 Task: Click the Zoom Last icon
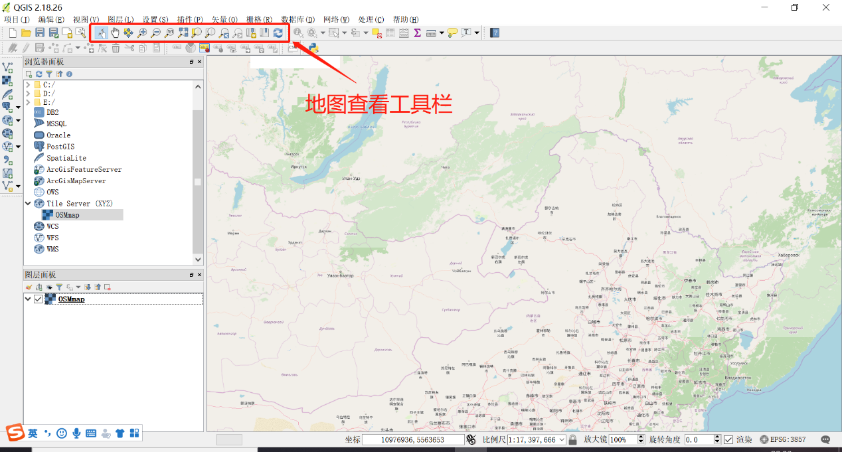[x=224, y=32]
